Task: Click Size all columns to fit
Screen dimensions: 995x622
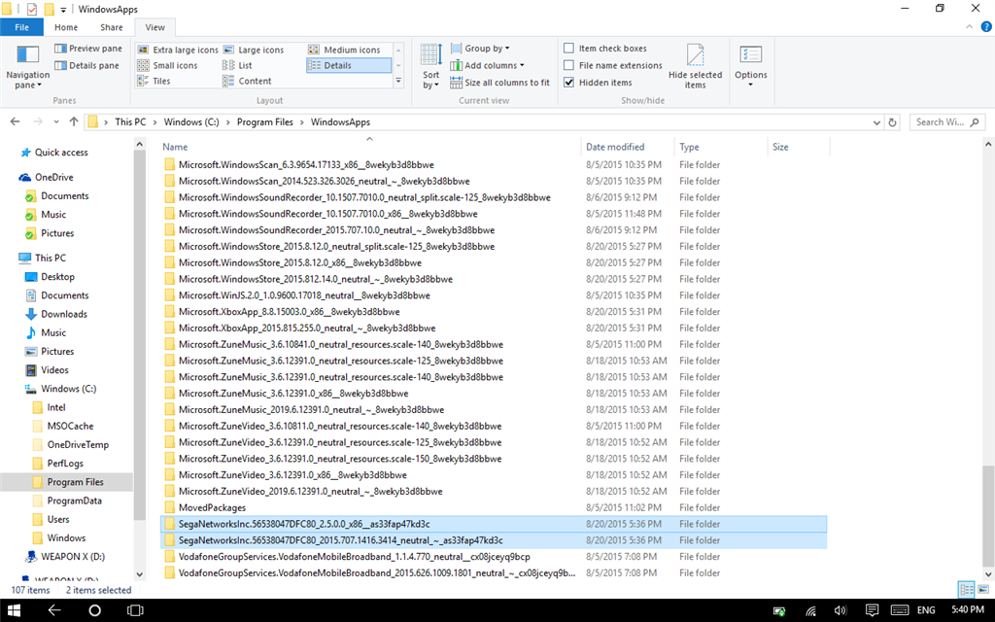Action: (500, 83)
